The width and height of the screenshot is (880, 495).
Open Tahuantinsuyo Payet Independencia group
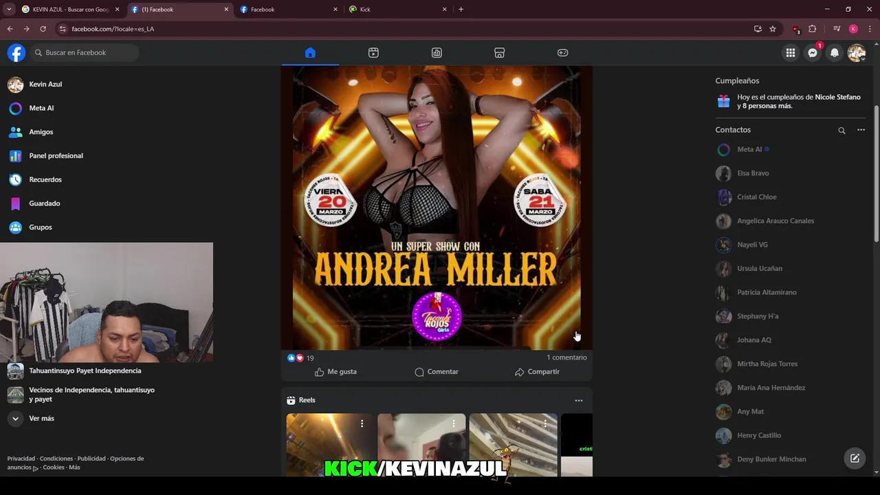click(85, 371)
